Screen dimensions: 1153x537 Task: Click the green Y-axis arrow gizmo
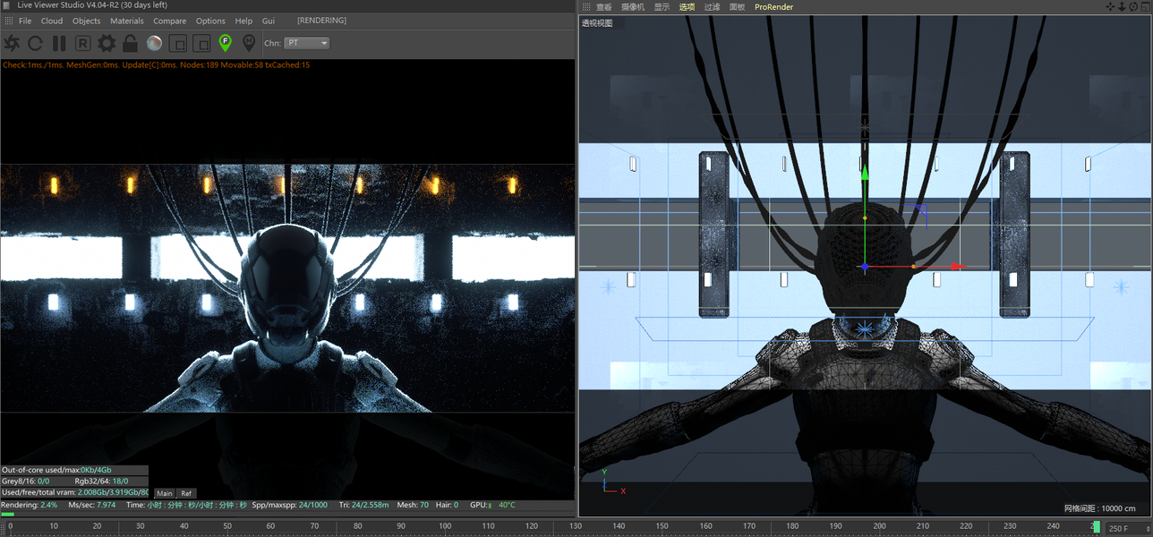point(865,173)
